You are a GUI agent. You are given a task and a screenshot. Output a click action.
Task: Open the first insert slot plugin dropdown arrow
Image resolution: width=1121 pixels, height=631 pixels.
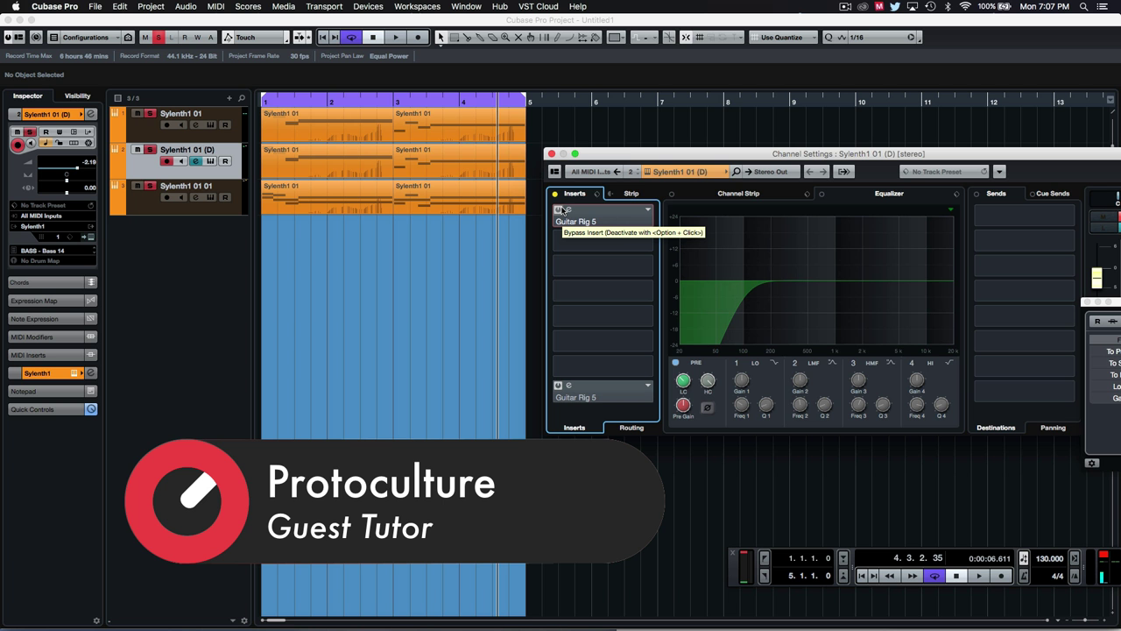[x=648, y=210]
